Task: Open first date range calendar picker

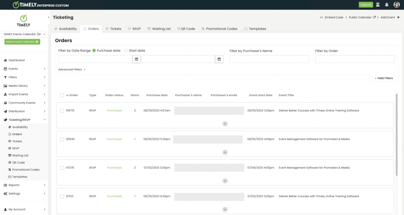Action: tap(137, 59)
